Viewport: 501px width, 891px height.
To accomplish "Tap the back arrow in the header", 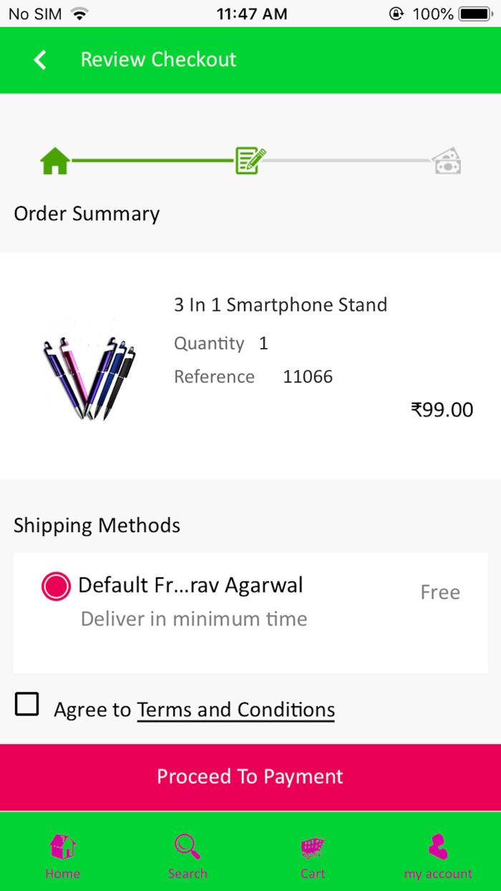I will (x=39, y=60).
